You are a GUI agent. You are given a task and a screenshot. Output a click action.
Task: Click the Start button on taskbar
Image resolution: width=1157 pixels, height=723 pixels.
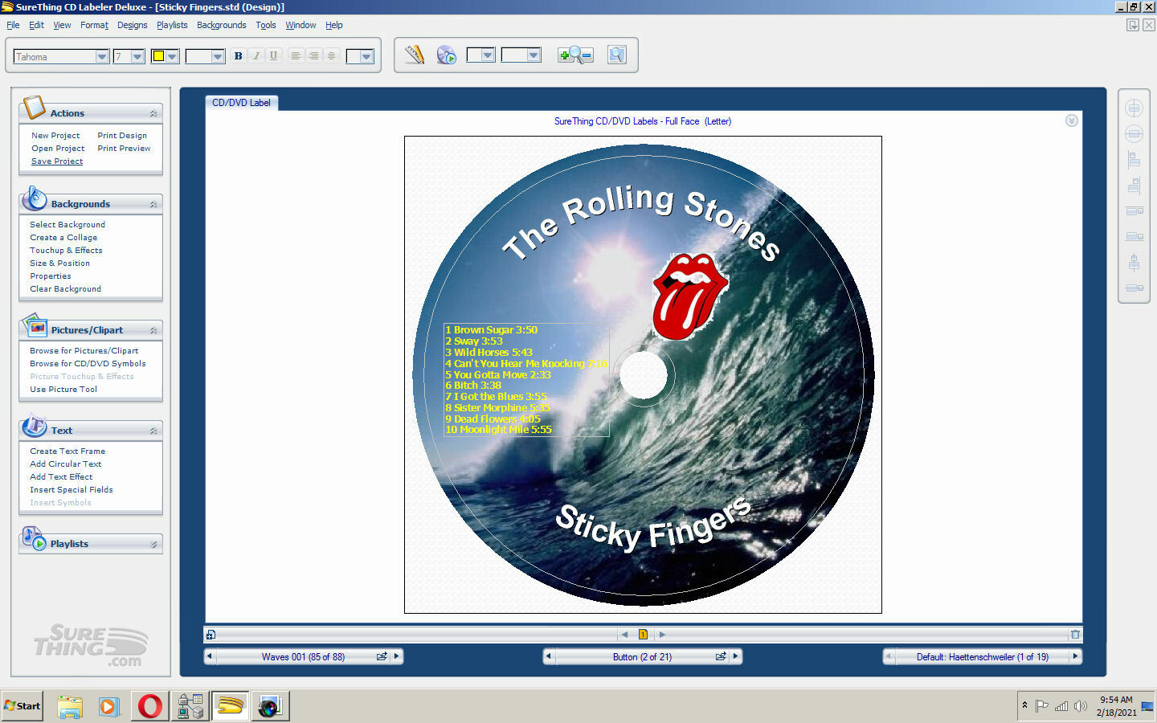[22, 706]
